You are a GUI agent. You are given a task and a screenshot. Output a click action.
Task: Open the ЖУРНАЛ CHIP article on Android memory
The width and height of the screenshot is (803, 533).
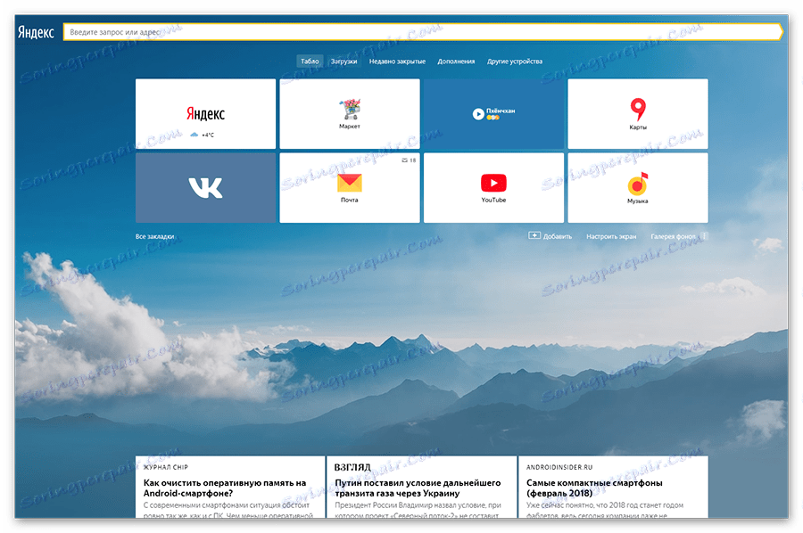(x=230, y=487)
